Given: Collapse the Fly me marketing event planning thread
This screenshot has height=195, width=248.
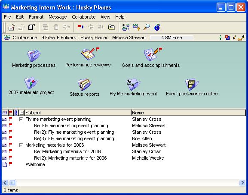Looking at the screenshot, I should click(21, 119).
